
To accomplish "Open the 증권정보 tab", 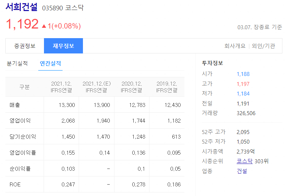I will point(25,46).
